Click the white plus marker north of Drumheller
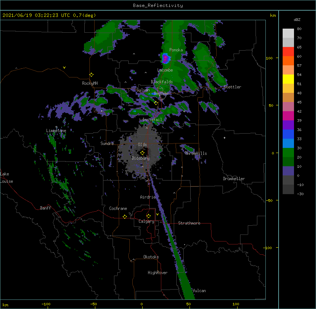 tap(224, 138)
